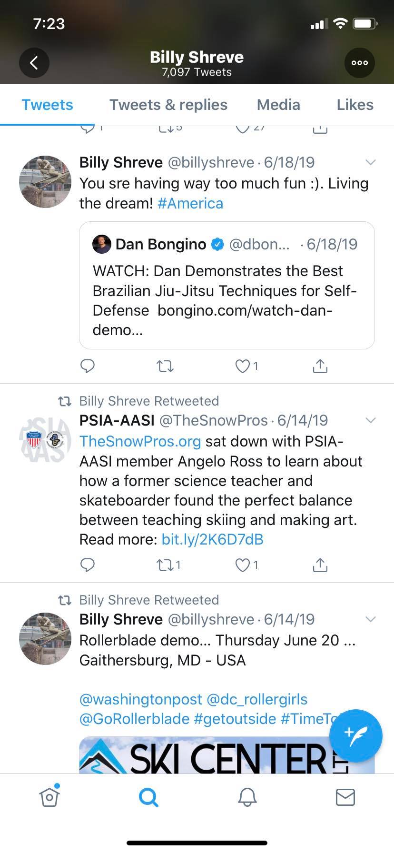Expand the options chevron on PSIA-AASI tweet
394x853 pixels.
[x=370, y=420]
